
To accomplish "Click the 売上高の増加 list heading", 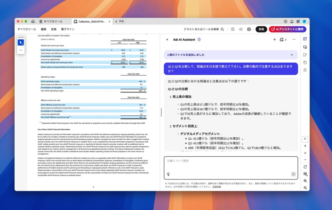I will click(x=182, y=97).
